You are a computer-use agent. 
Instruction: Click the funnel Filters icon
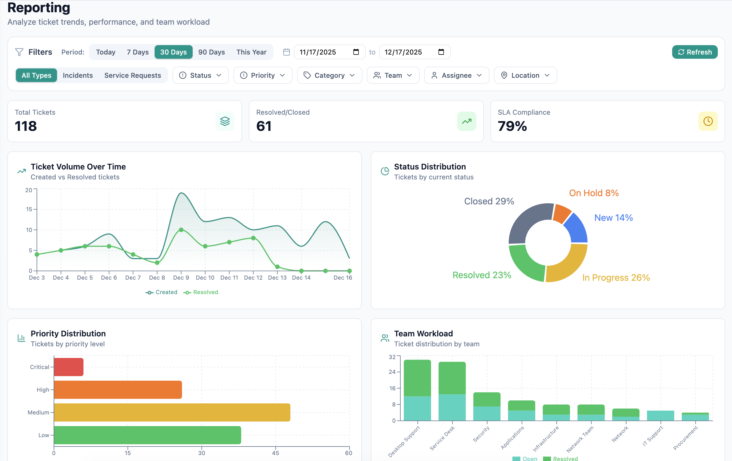(19, 52)
